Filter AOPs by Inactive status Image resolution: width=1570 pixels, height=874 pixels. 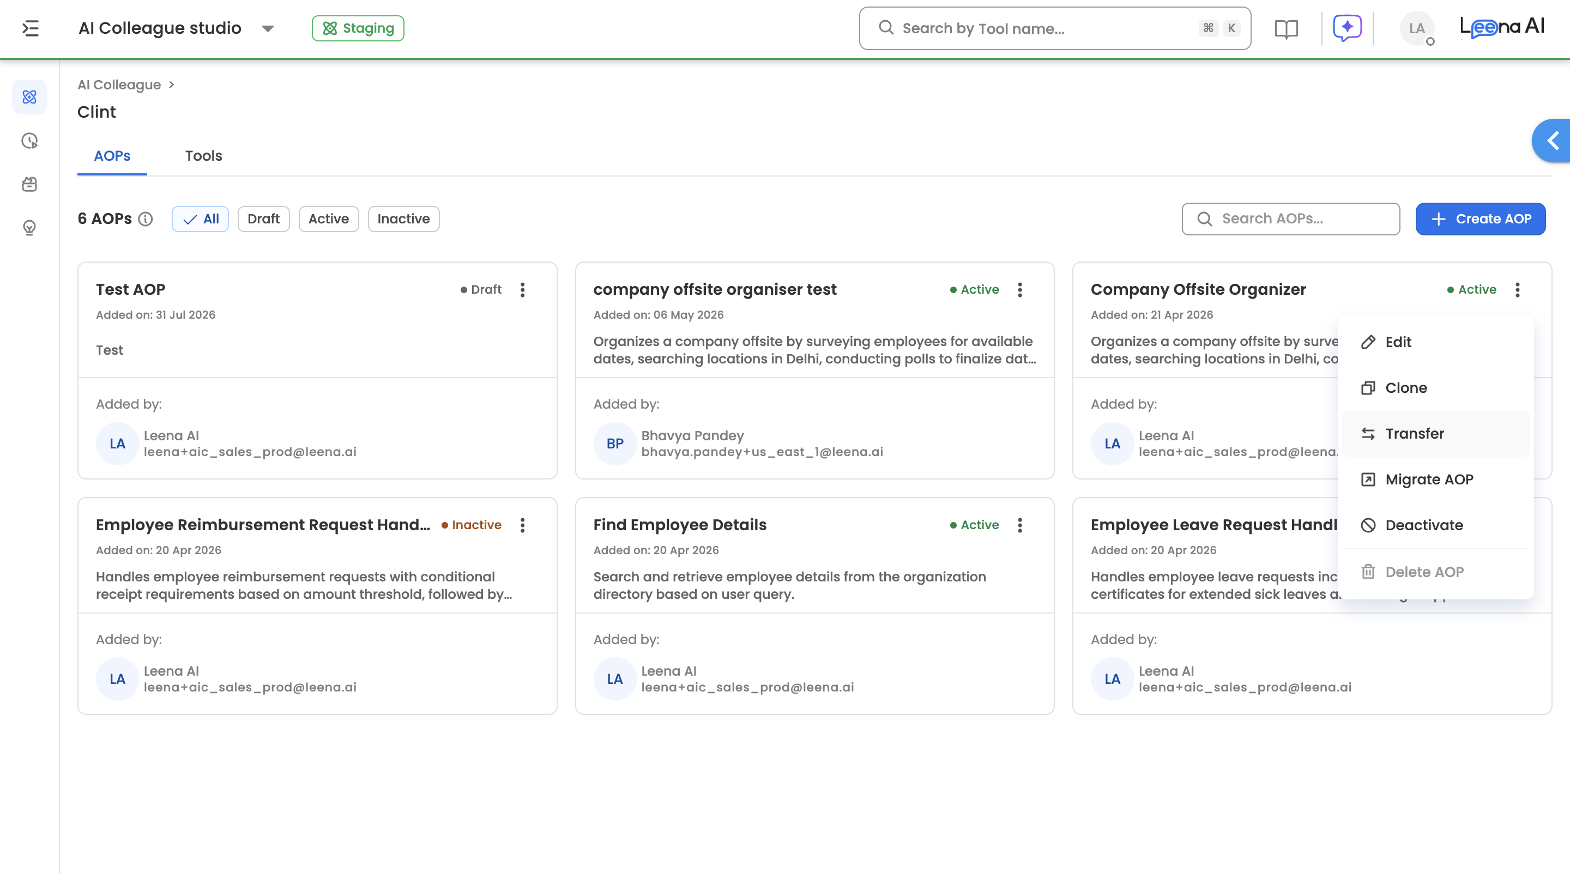tap(403, 218)
